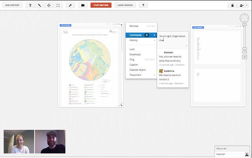
Task: Click the comment text input box
Action: click(x=173, y=40)
